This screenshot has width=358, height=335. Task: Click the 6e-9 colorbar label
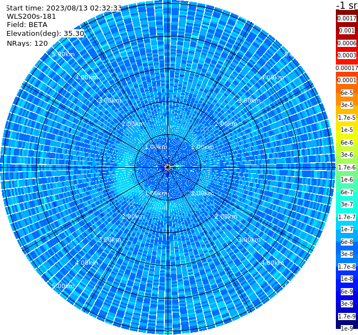click(347, 291)
